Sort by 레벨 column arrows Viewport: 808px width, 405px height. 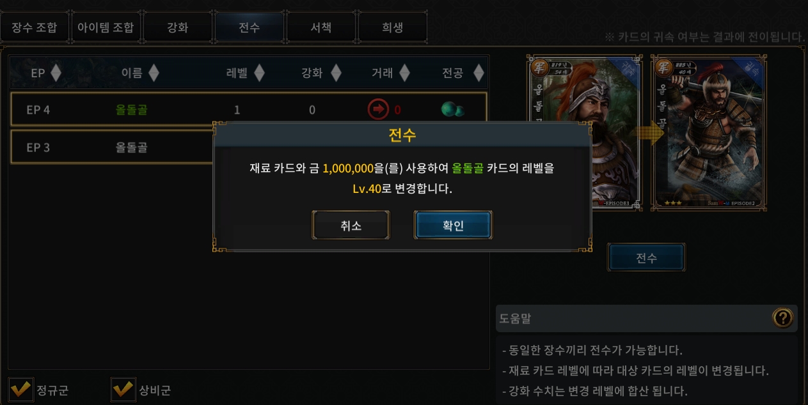tap(258, 73)
